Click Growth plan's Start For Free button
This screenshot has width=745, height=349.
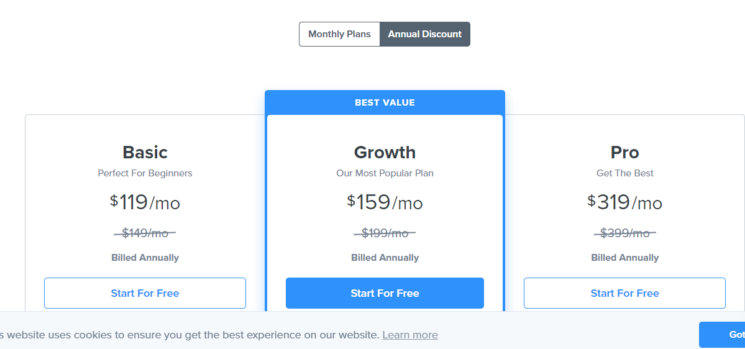pyautogui.click(x=385, y=293)
